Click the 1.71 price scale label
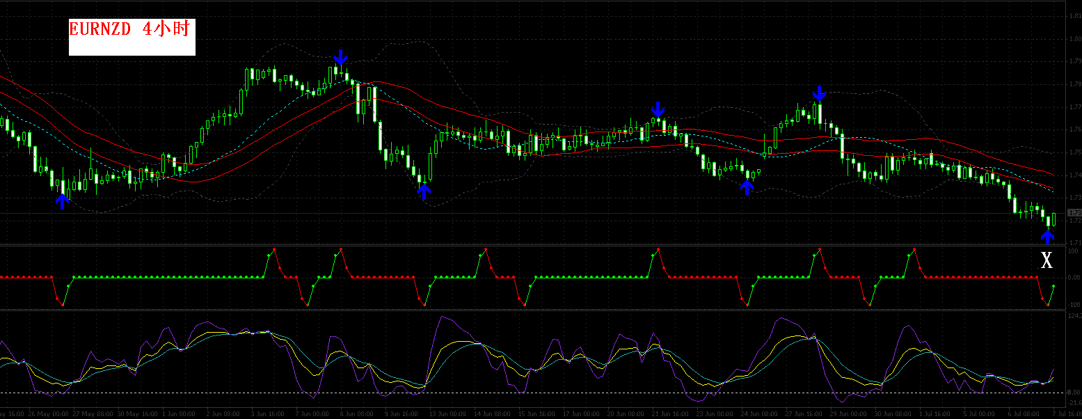The height and width of the screenshot is (419, 1082). pyautogui.click(x=1075, y=243)
